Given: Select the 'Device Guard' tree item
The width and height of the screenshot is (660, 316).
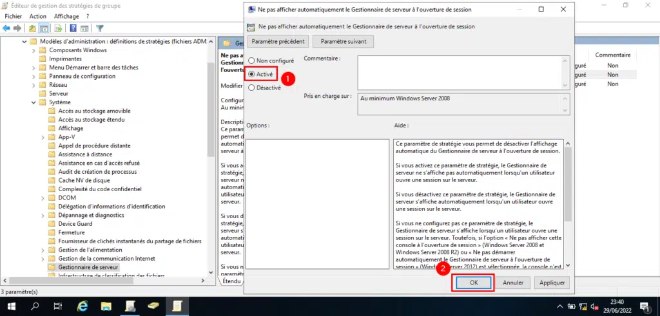Looking at the screenshot, I should (75, 223).
